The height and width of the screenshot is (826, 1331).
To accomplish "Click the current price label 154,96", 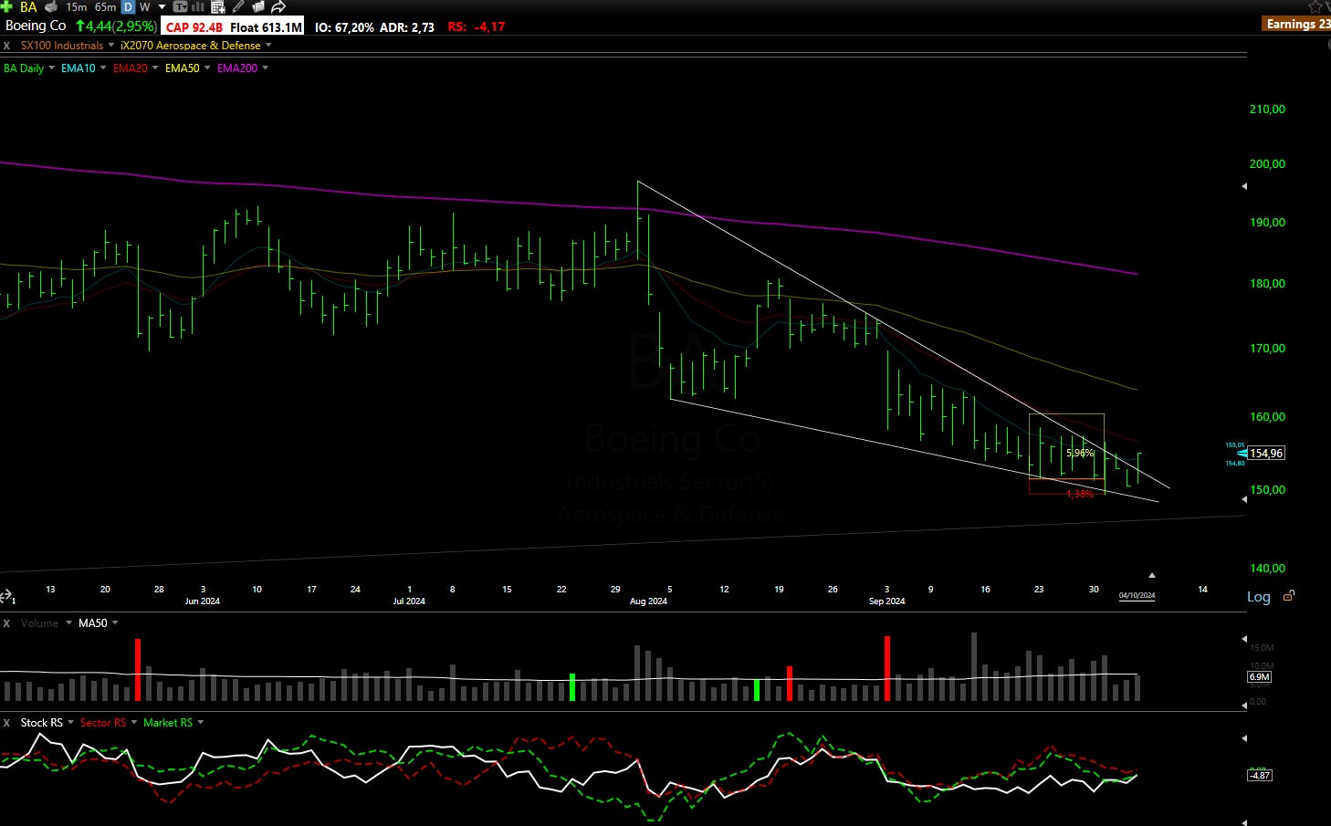I will (1266, 453).
